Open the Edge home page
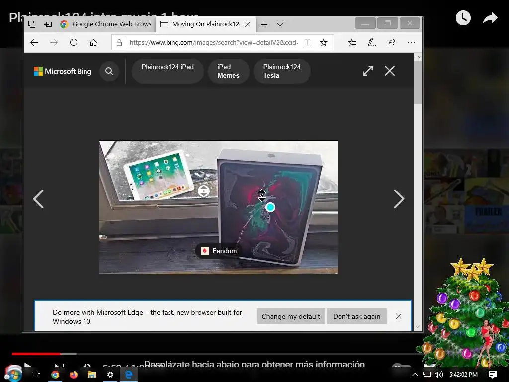The width and height of the screenshot is (509, 382). (x=93, y=43)
